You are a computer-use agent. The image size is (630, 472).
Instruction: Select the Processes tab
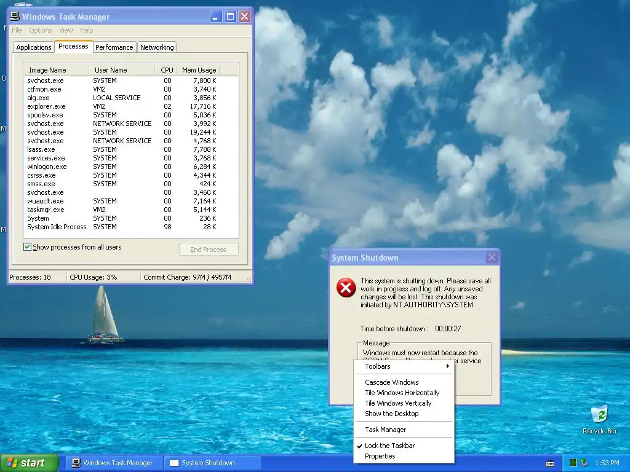pyautogui.click(x=74, y=46)
